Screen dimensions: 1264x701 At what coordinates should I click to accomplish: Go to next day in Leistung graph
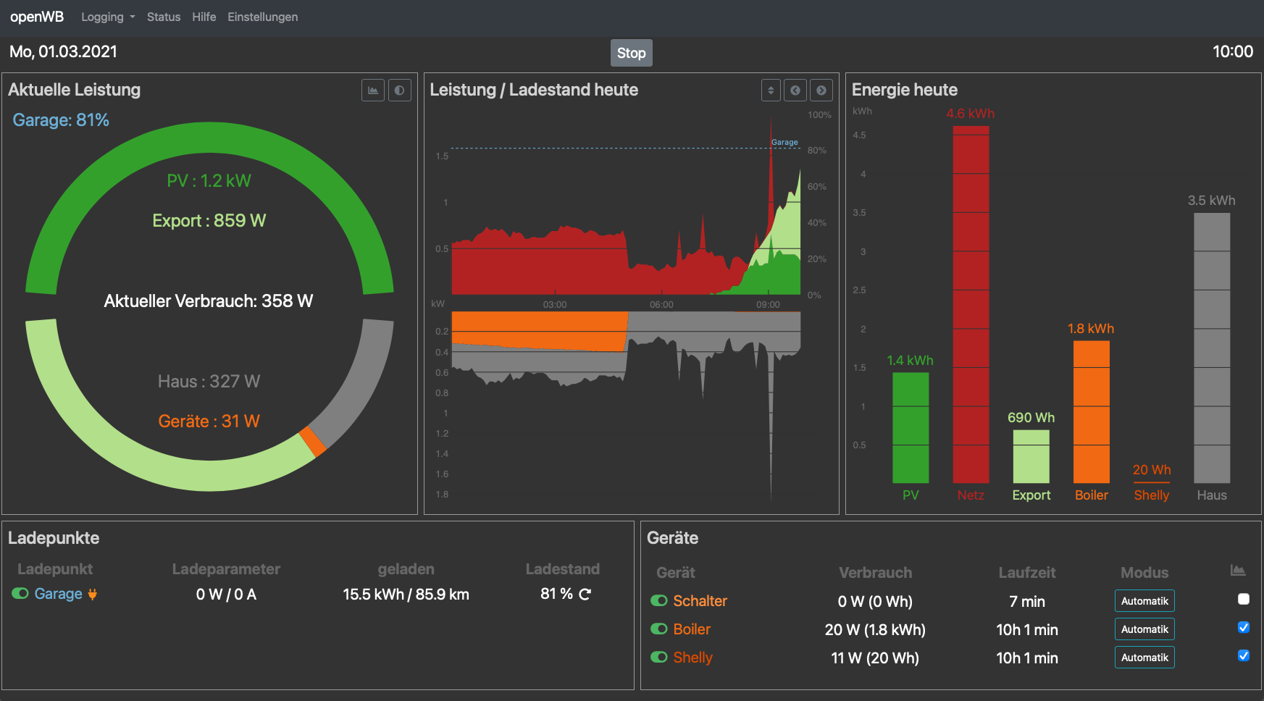coord(821,91)
